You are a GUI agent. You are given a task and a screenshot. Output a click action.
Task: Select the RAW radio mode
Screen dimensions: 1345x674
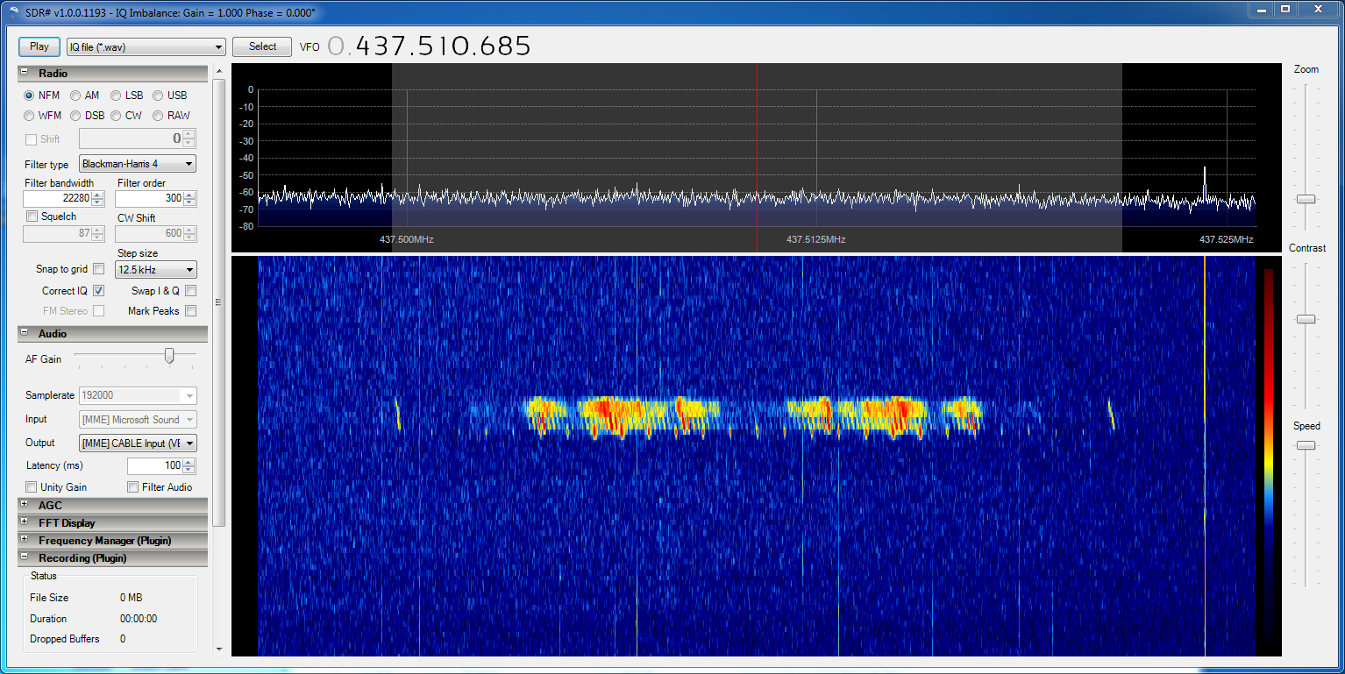[x=158, y=116]
